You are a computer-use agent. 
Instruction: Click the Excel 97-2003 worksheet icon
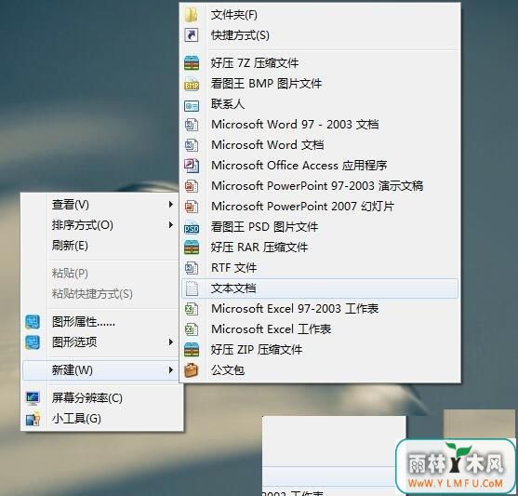coord(192,309)
